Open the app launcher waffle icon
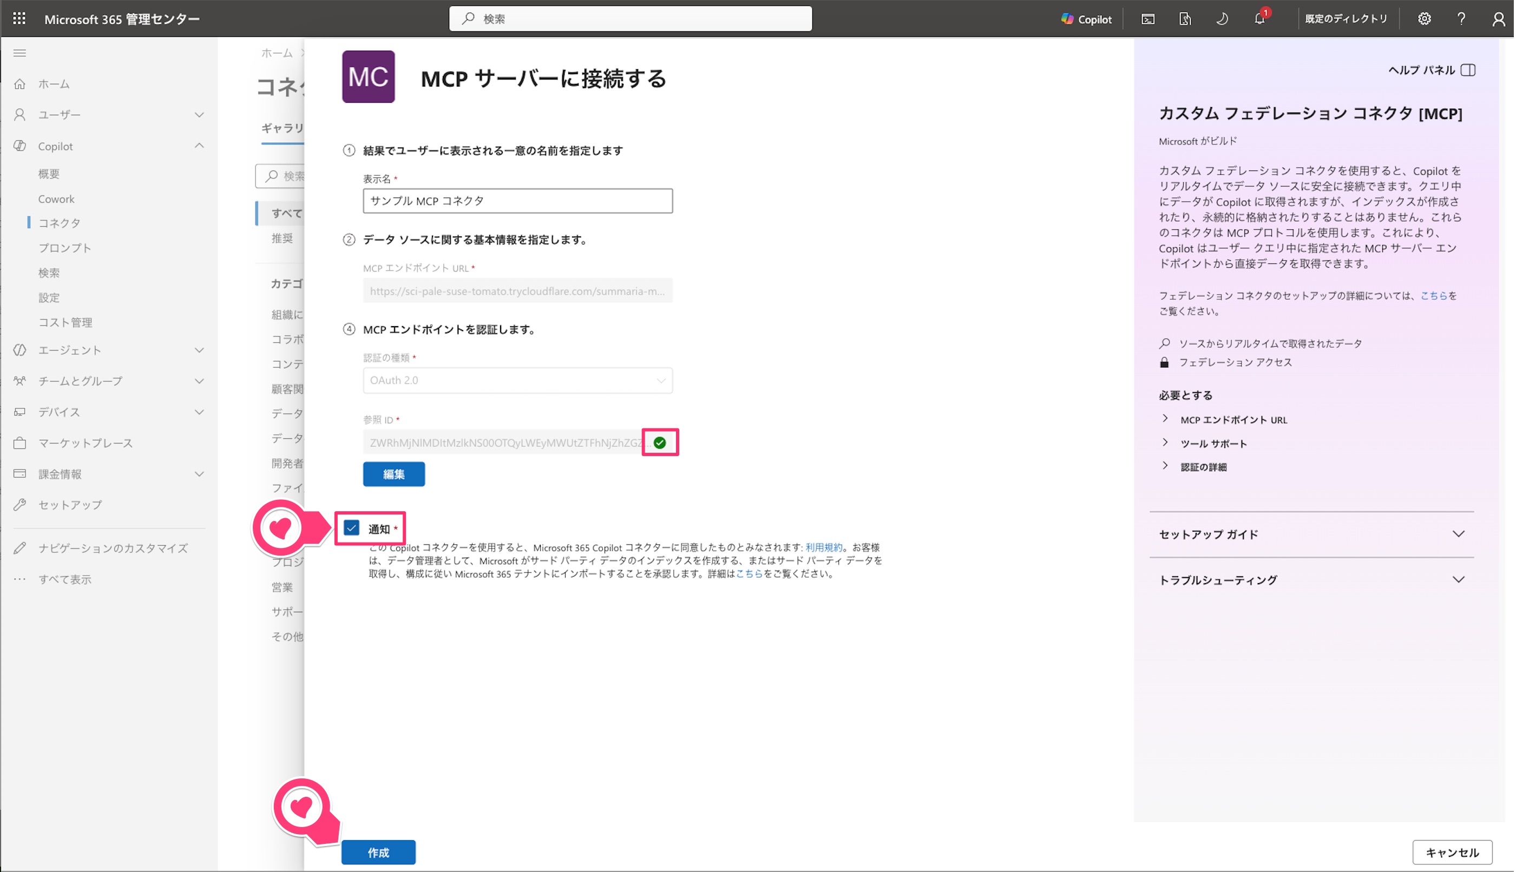Screen dimensions: 1536x872 point(19,18)
